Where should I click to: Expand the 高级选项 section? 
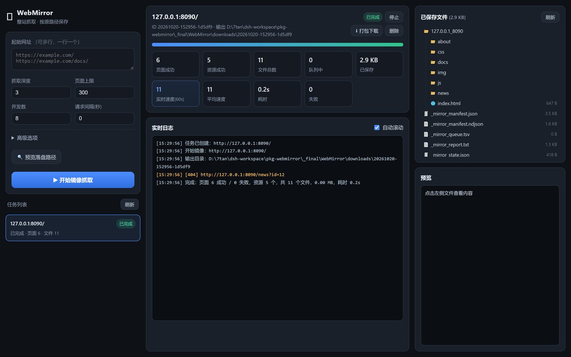[x=25, y=138]
